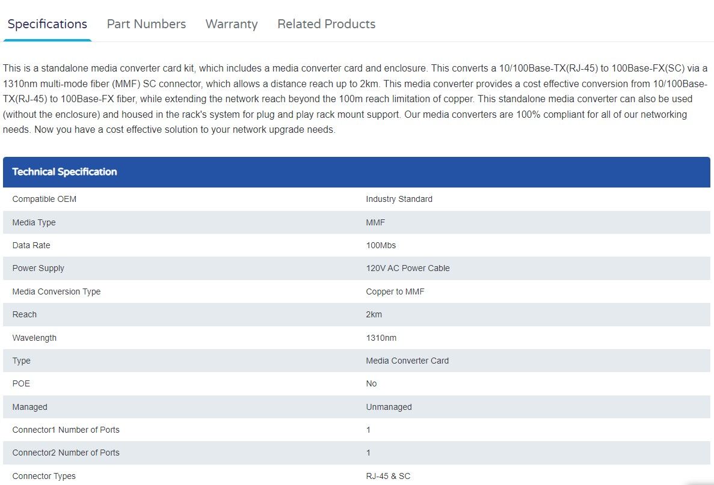Switch to the Specifications tab
Screen dimensions: 714x485
click(48, 24)
